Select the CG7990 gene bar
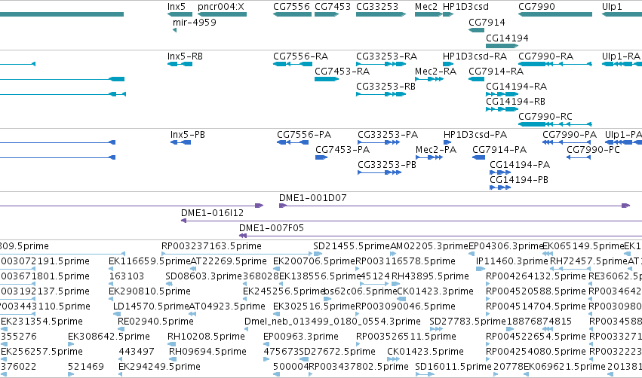The width and height of the screenshot is (642, 378). tap(555, 14)
